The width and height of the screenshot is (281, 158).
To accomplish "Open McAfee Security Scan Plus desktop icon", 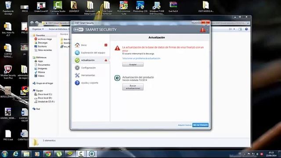I will [8, 72].
